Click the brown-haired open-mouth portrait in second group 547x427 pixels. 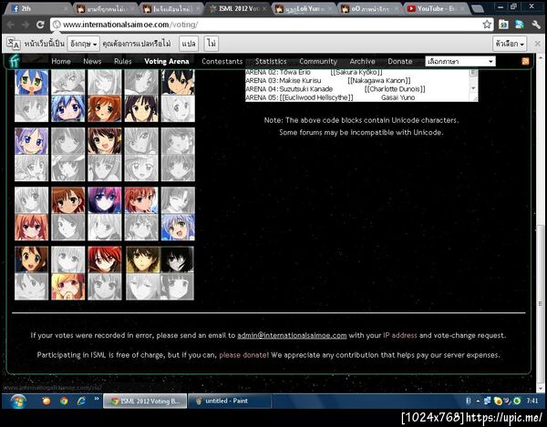[105, 141]
